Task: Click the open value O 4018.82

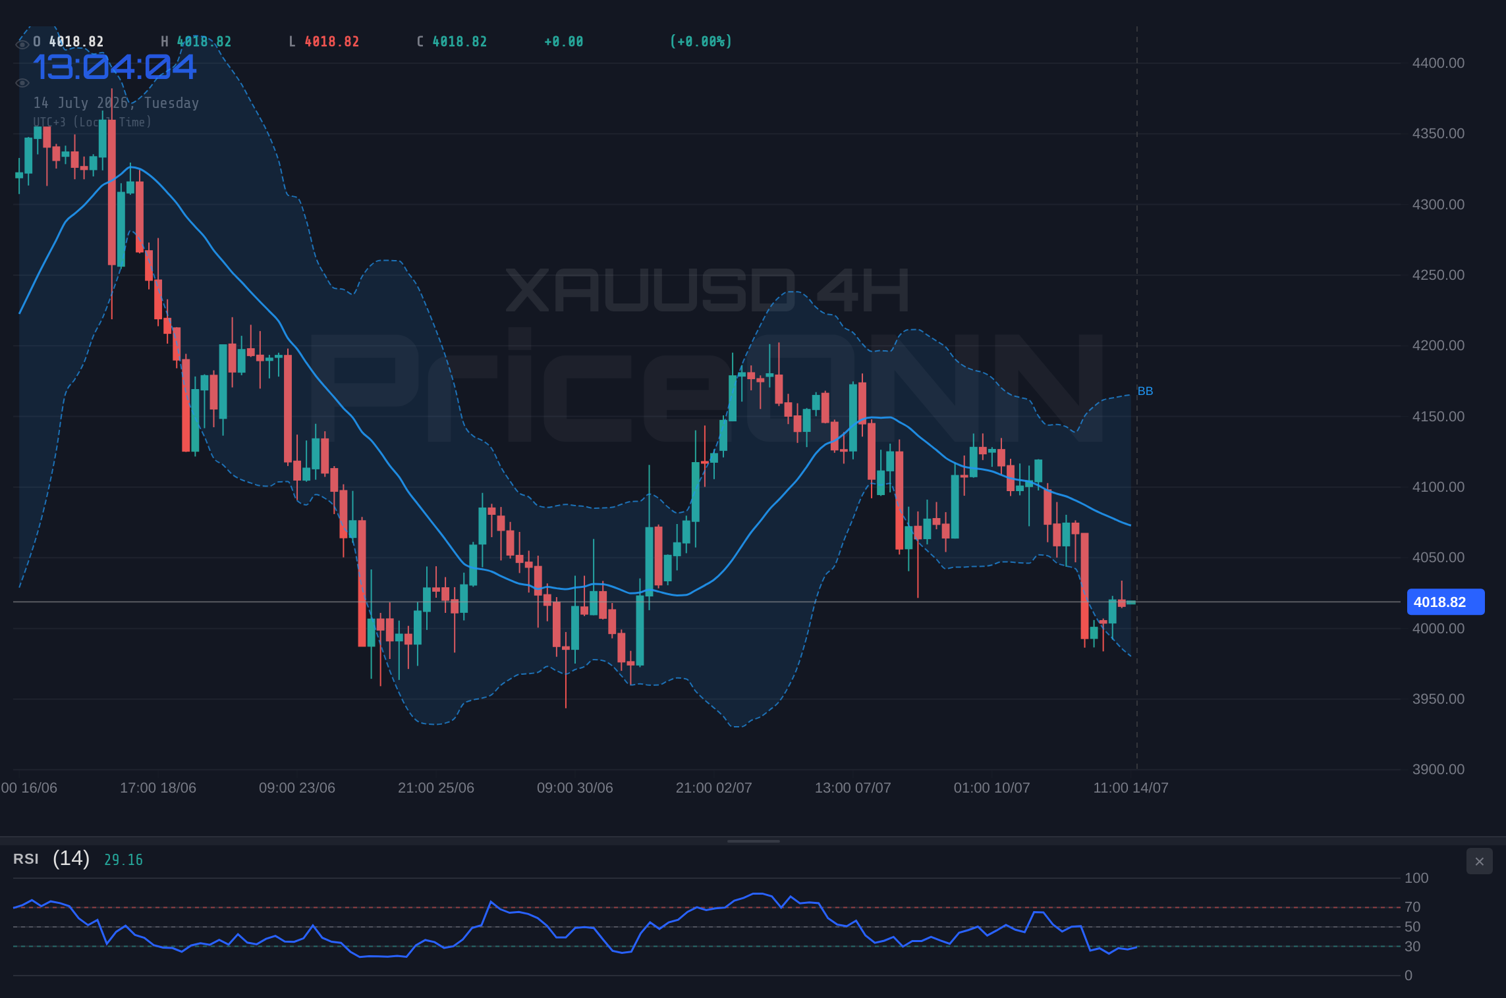Action: click(x=69, y=41)
